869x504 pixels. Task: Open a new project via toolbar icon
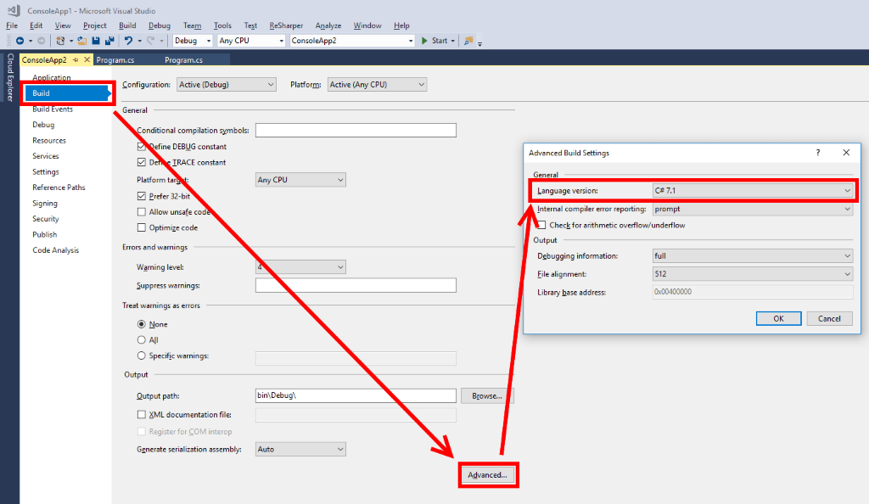pos(61,41)
